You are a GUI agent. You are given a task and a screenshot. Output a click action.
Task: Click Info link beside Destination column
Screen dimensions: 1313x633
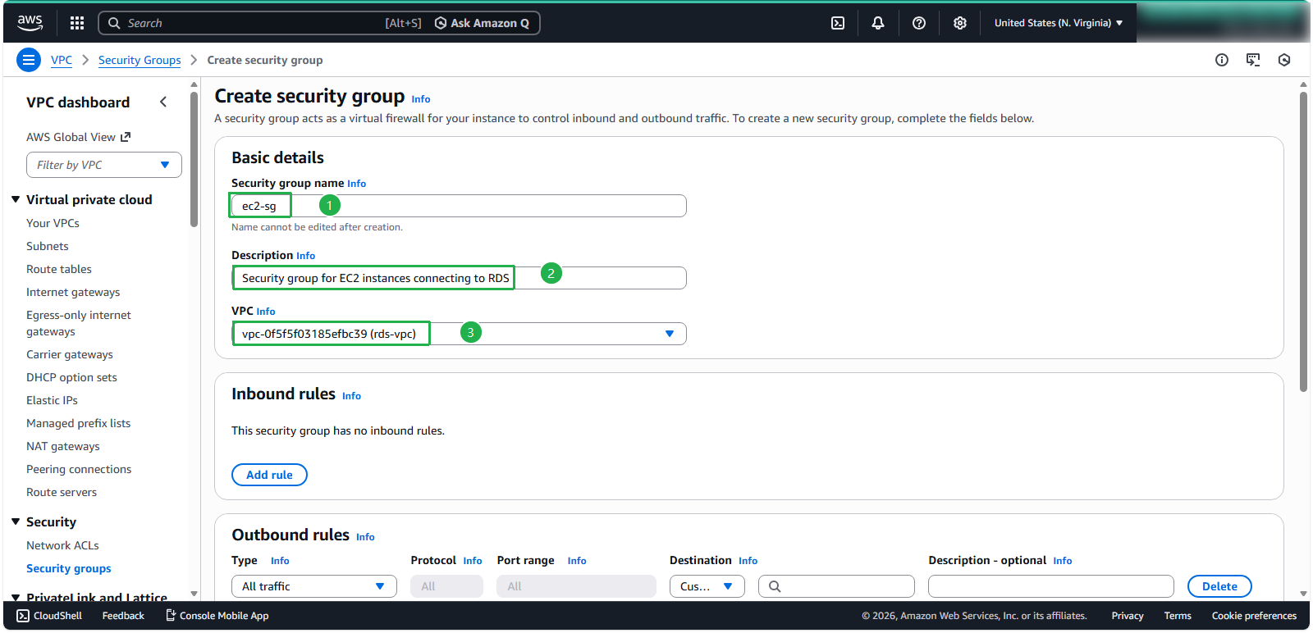click(x=748, y=561)
